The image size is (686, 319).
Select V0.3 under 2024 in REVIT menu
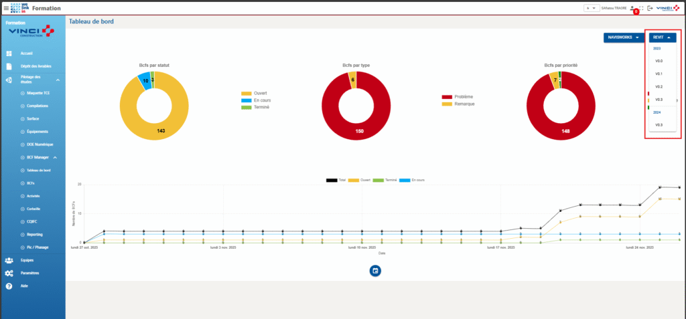659,125
